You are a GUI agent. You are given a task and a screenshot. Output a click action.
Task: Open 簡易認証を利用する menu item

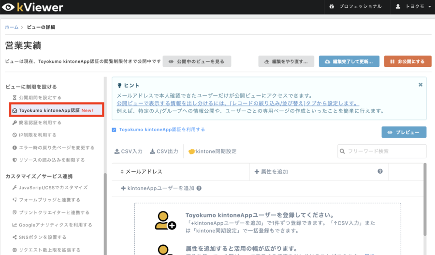37,122
